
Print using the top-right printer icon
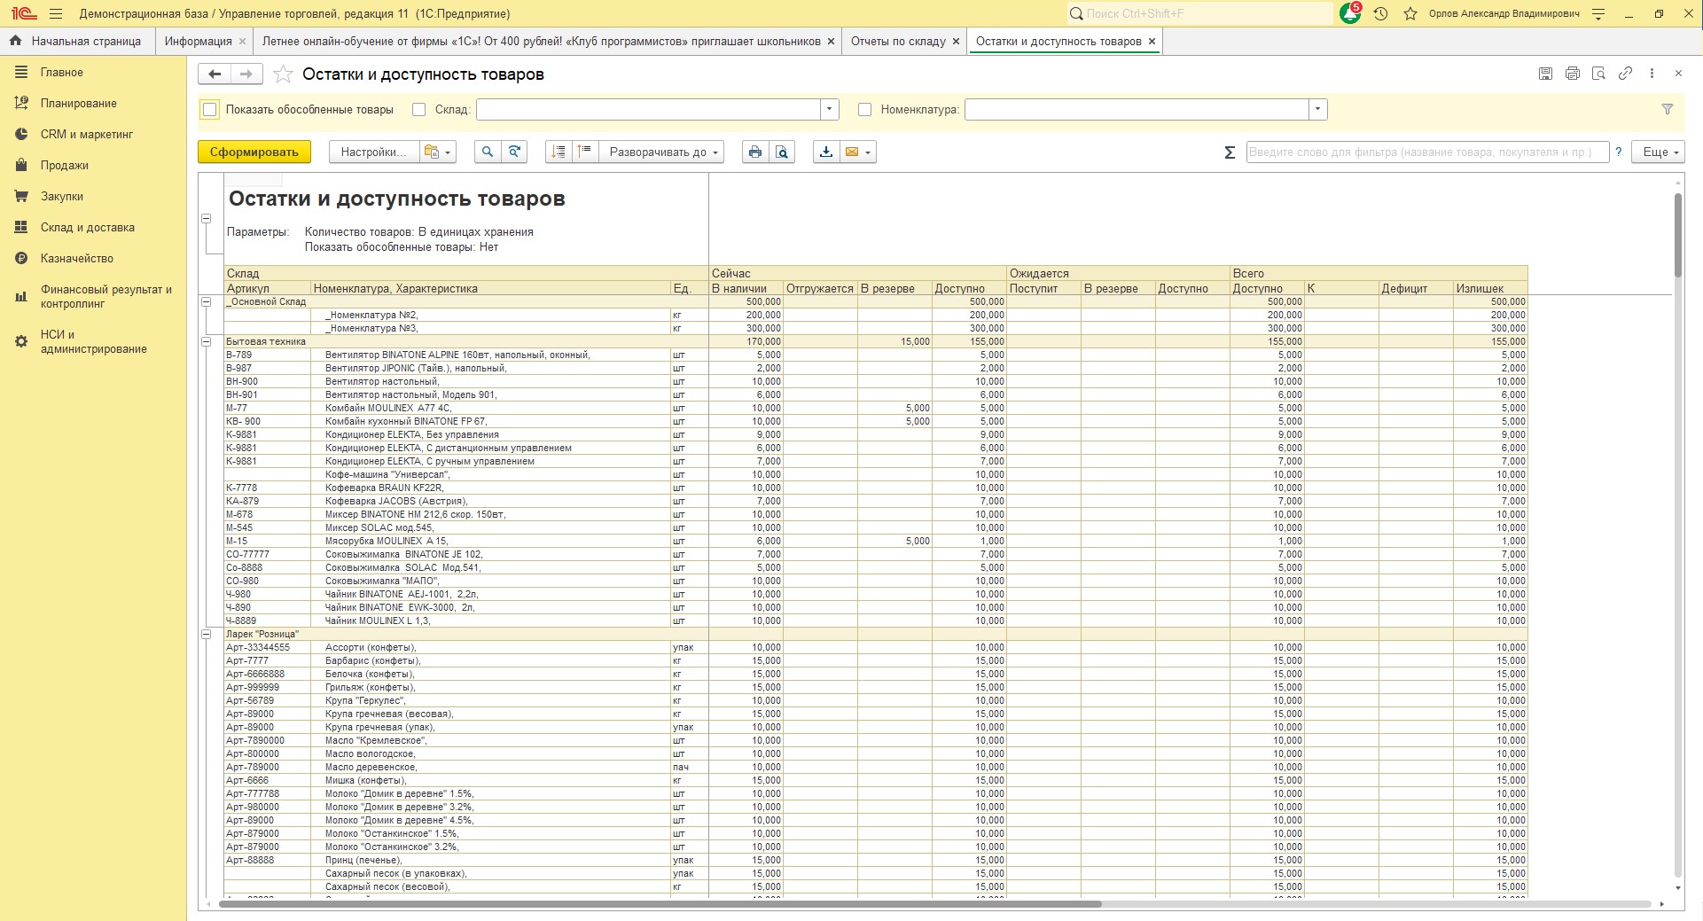coord(1572,74)
